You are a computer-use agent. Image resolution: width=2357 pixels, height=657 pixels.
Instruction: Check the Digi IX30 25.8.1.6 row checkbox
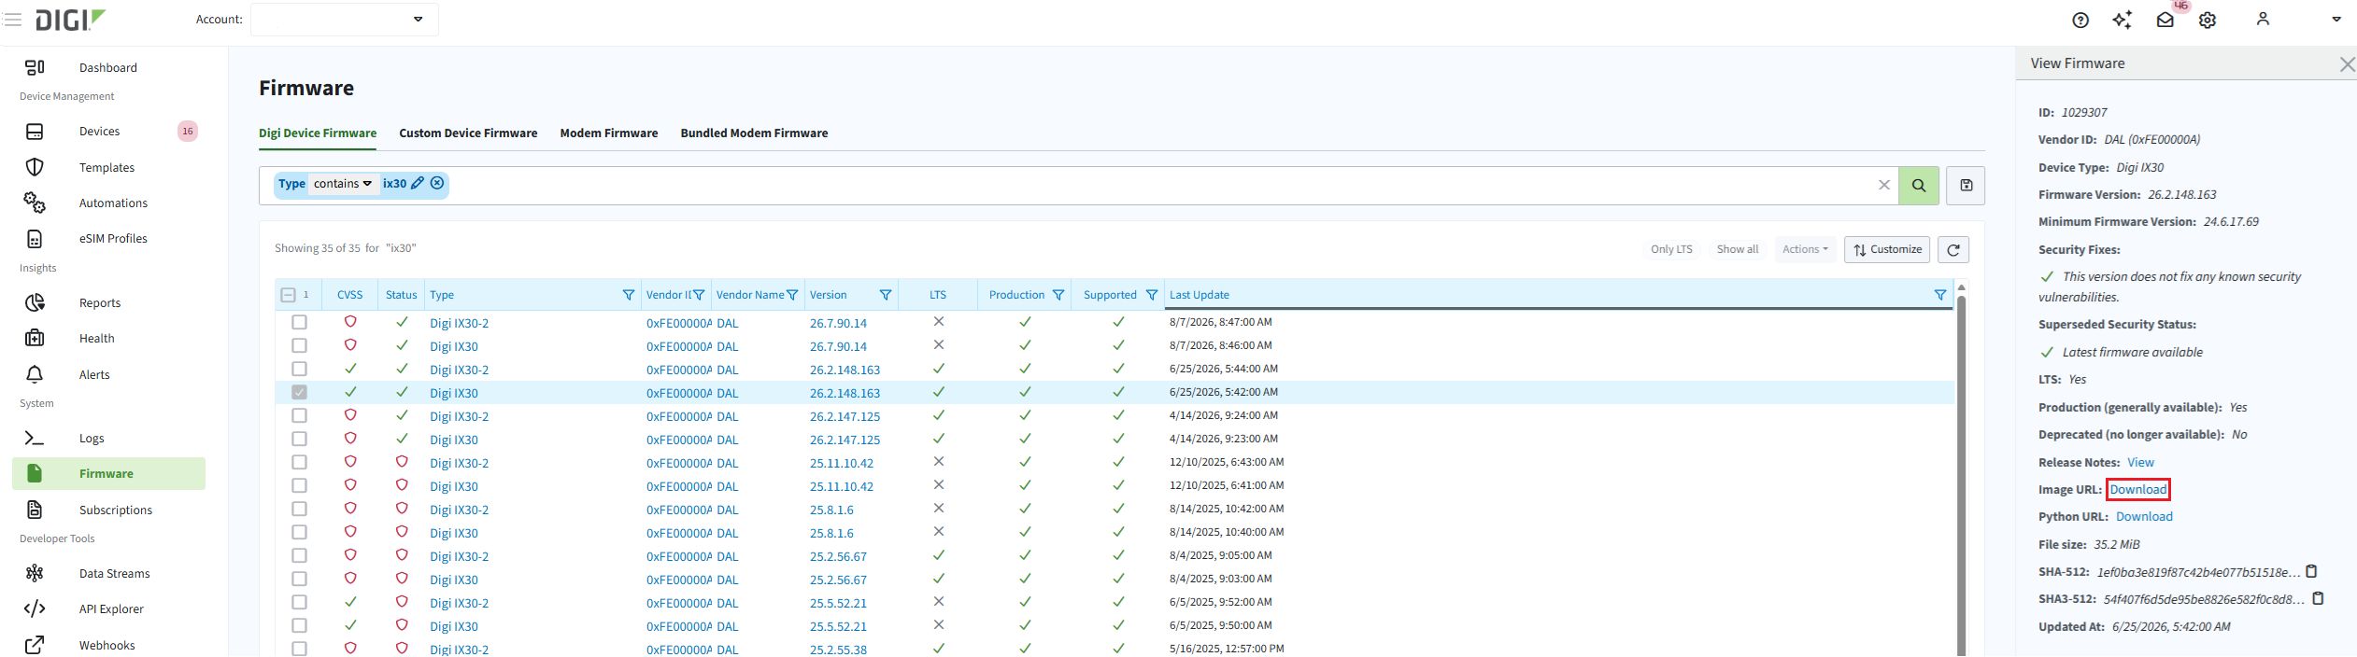299,532
